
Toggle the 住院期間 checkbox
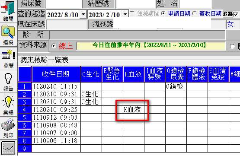(x=132, y=13)
